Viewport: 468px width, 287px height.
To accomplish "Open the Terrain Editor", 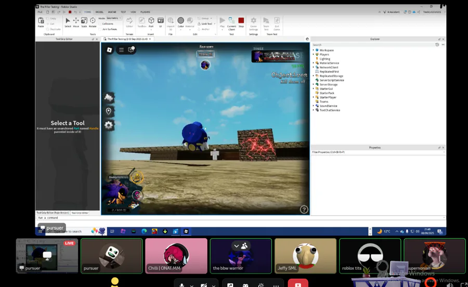I will pos(129,22).
